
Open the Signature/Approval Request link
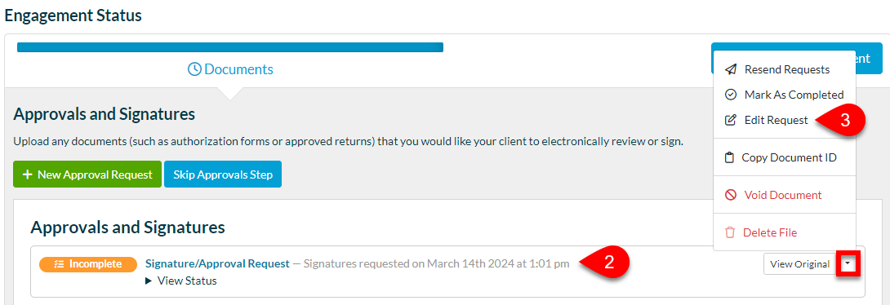tap(217, 263)
